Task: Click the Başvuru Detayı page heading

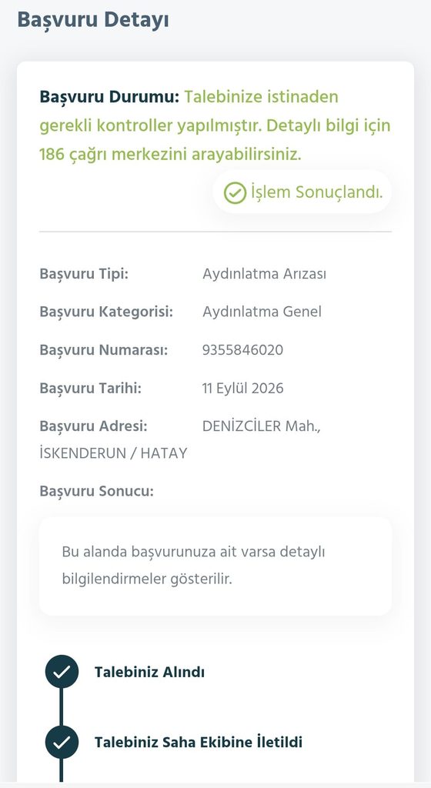Action: coord(93,20)
